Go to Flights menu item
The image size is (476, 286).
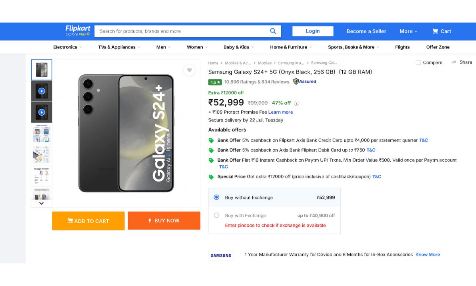(402, 47)
